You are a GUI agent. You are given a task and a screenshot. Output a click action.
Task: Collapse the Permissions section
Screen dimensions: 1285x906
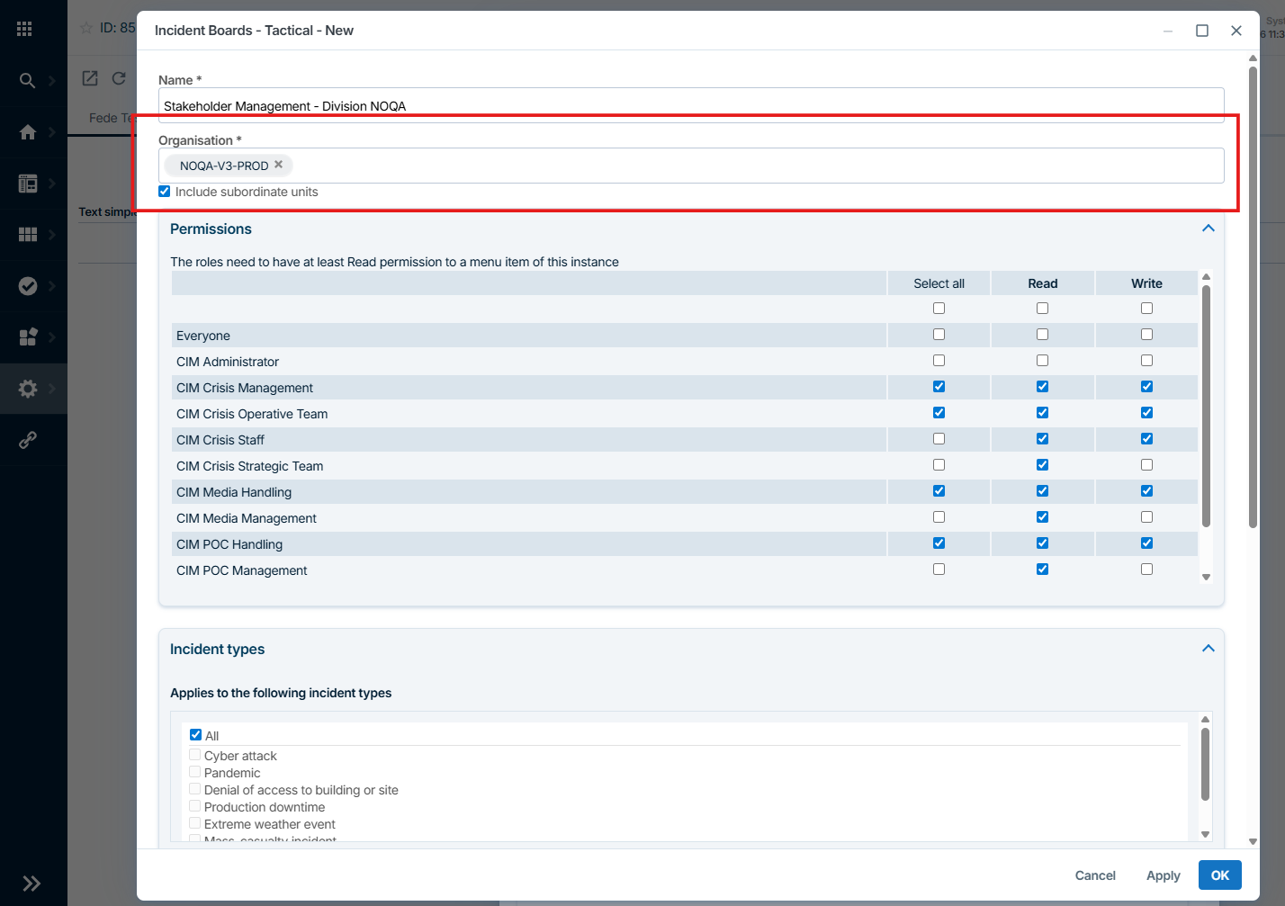tap(1208, 229)
